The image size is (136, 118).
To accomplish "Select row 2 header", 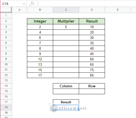I will (x=6, y=21).
